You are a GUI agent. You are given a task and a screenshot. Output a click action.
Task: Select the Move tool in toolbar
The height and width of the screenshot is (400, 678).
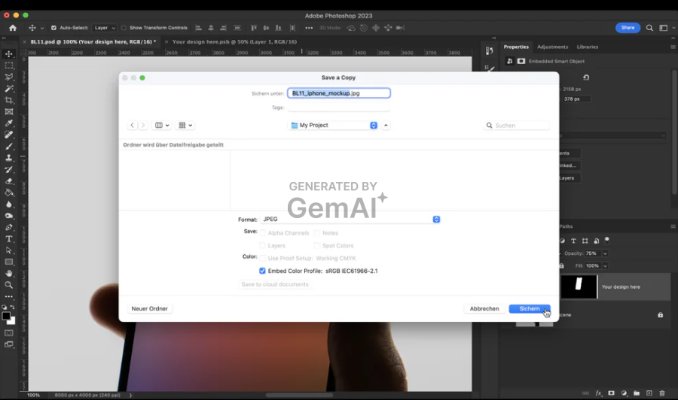(x=8, y=54)
